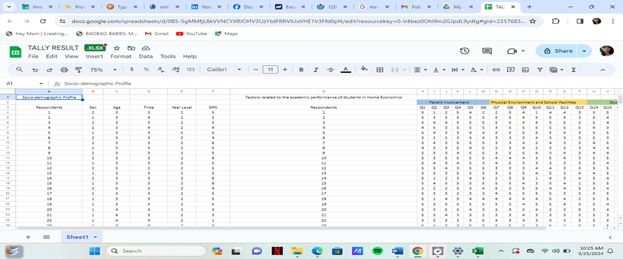Screen dimensions: 623x259
Task: Activate the paint format tool
Action: pyautogui.click(x=78, y=70)
